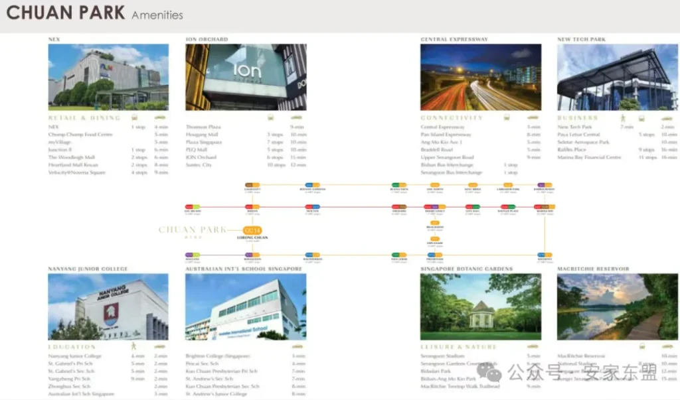
Task: Click the Connectivity section heading
Action: click(x=452, y=118)
